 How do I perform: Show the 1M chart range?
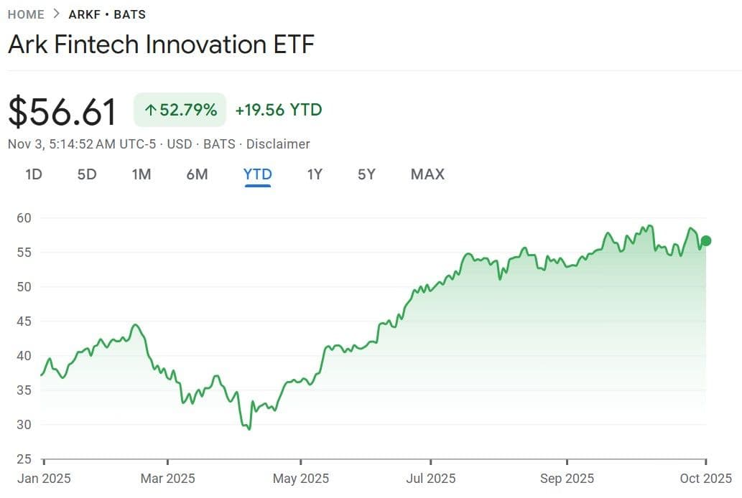[x=142, y=174]
